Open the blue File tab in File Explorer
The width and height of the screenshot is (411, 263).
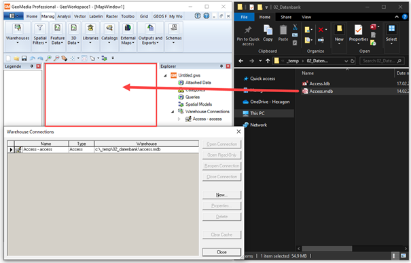[x=244, y=17]
